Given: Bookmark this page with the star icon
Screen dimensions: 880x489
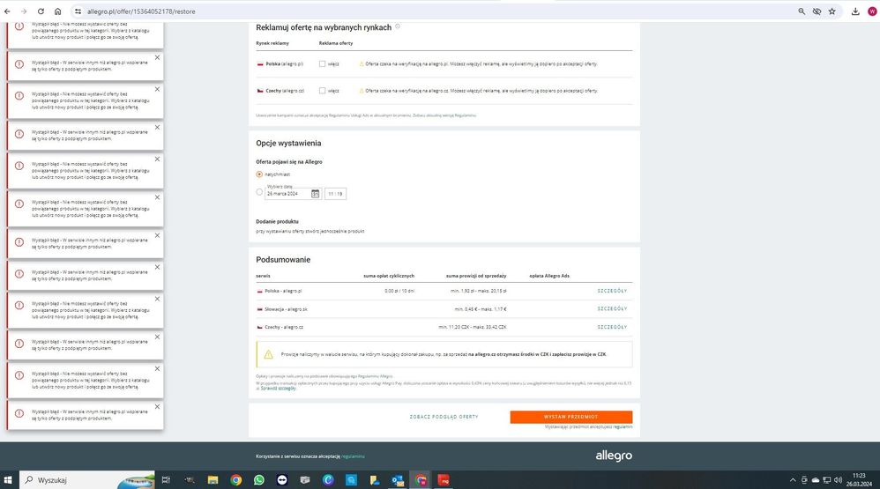Looking at the screenshot, I should pos(832,11).
